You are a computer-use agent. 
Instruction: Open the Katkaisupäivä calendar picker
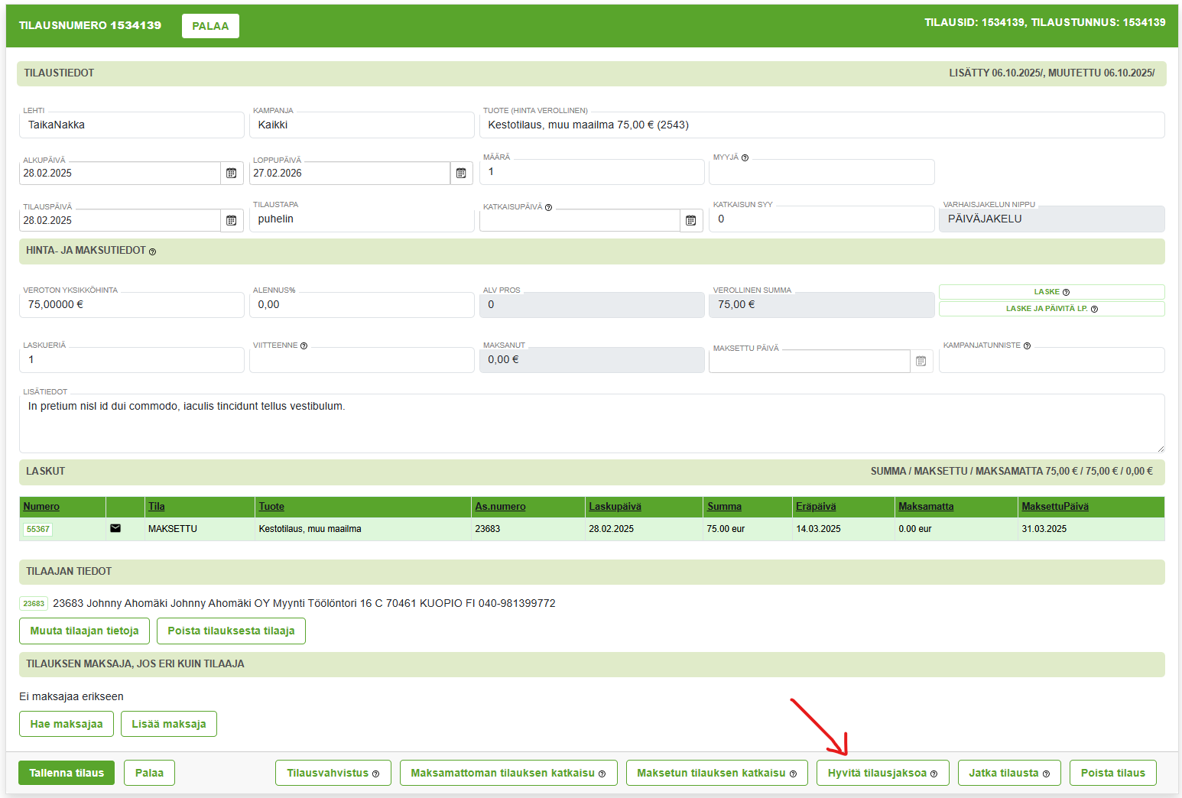691,221
